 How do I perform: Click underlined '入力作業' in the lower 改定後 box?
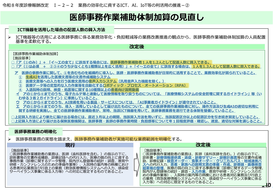pos(198,172)
